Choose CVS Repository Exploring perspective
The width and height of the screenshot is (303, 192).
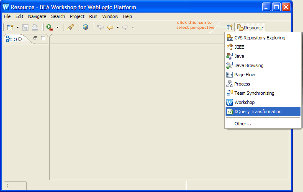click(263, 38)
